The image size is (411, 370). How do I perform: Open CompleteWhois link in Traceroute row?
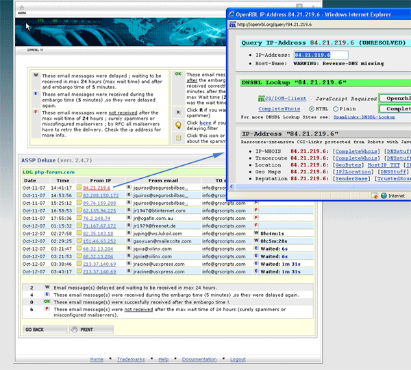click(x=356, y=158)
